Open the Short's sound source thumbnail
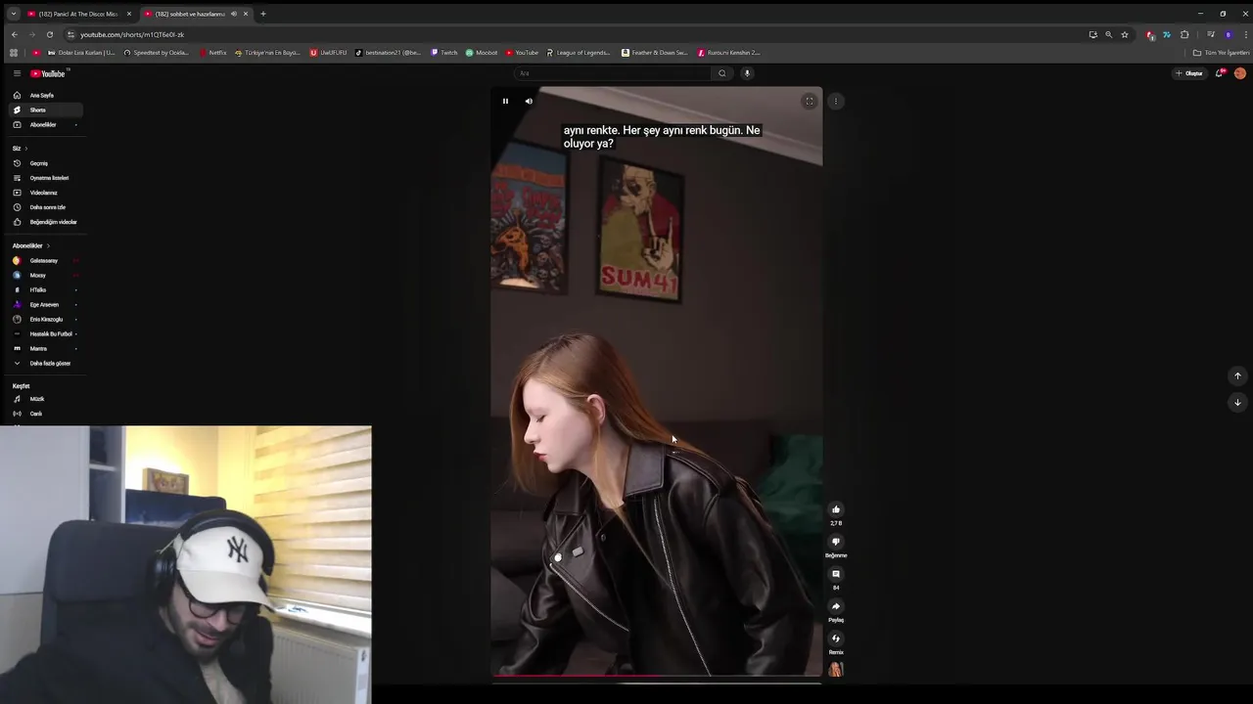Image resolution: width=1253 pixels, height=704 pixels. coord(836,670)
